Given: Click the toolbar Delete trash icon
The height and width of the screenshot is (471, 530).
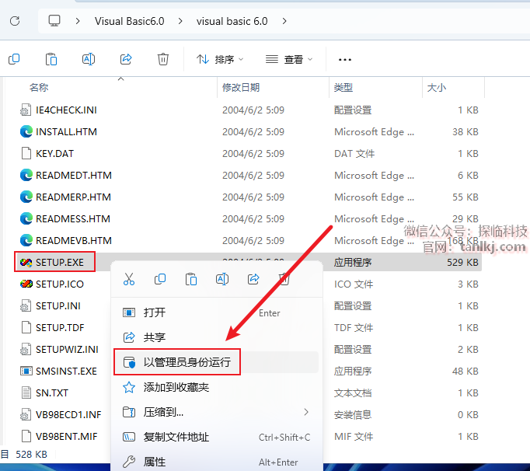Looking at the screenshot, I should (x=163, y=60).
